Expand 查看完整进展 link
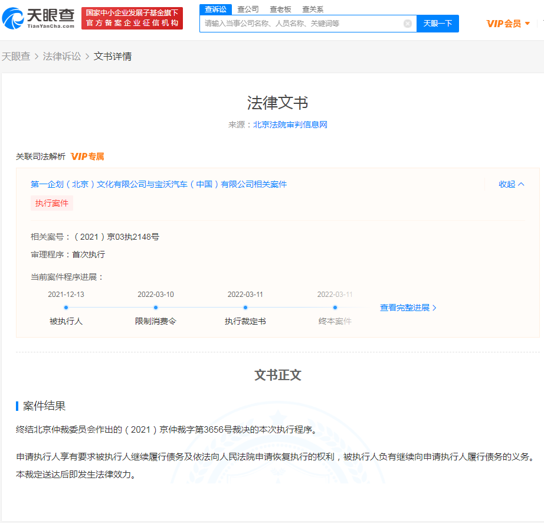The width and height of the screenshot is (544, 523). (x=408, y=308)
